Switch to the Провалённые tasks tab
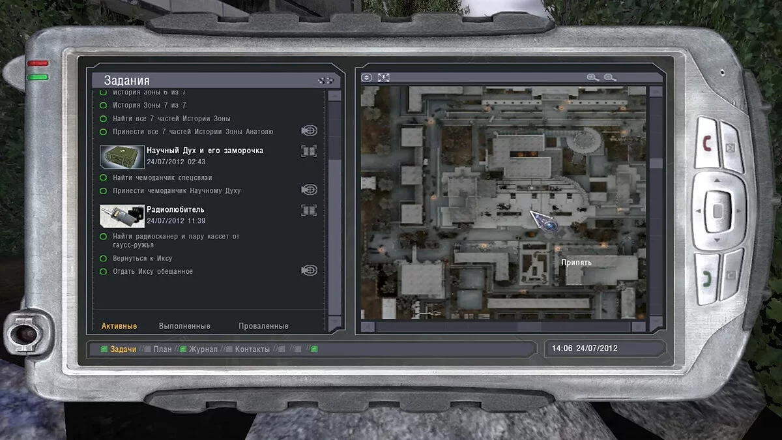Screen dimensions: 782x440 click(x=263, y=326)
